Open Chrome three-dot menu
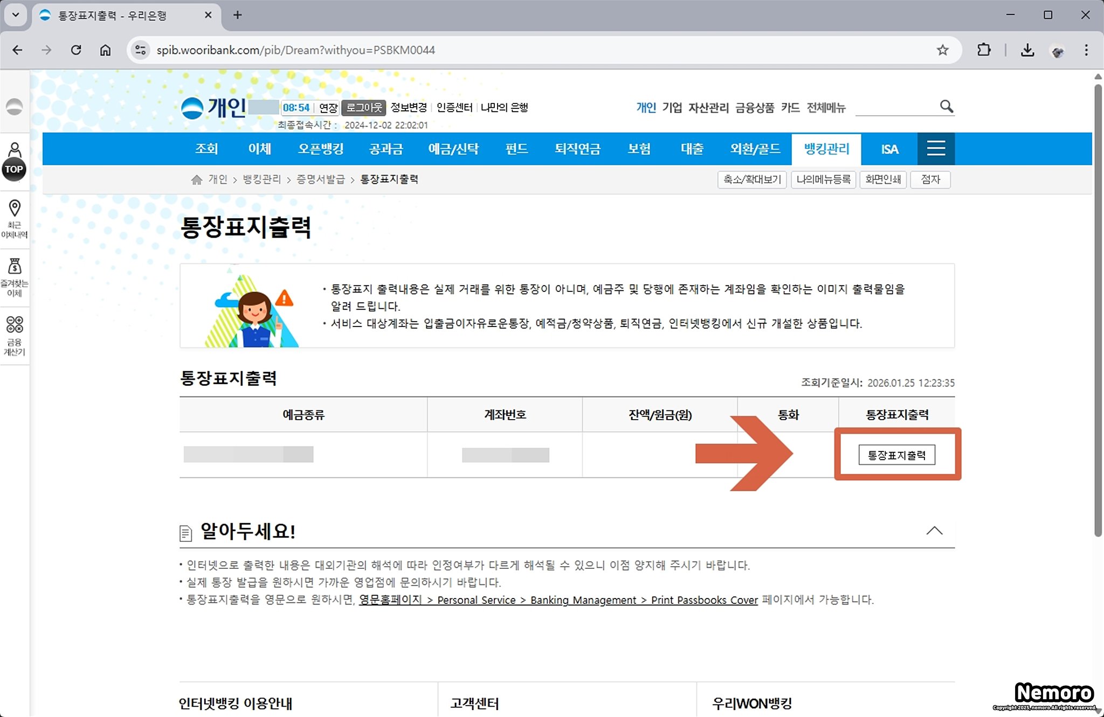Viewport: 1104px width, 717px height. point(1086,50)
